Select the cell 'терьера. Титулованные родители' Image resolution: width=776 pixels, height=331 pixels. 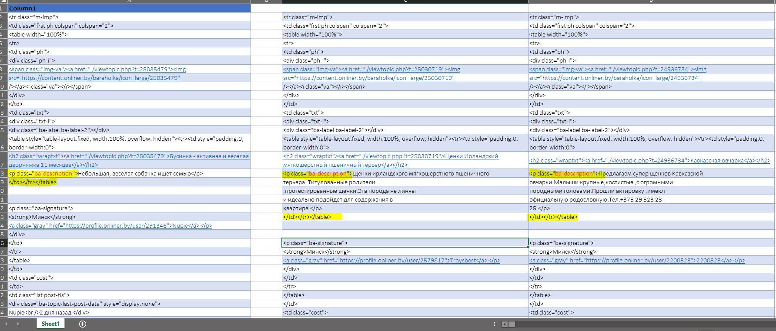405,182
